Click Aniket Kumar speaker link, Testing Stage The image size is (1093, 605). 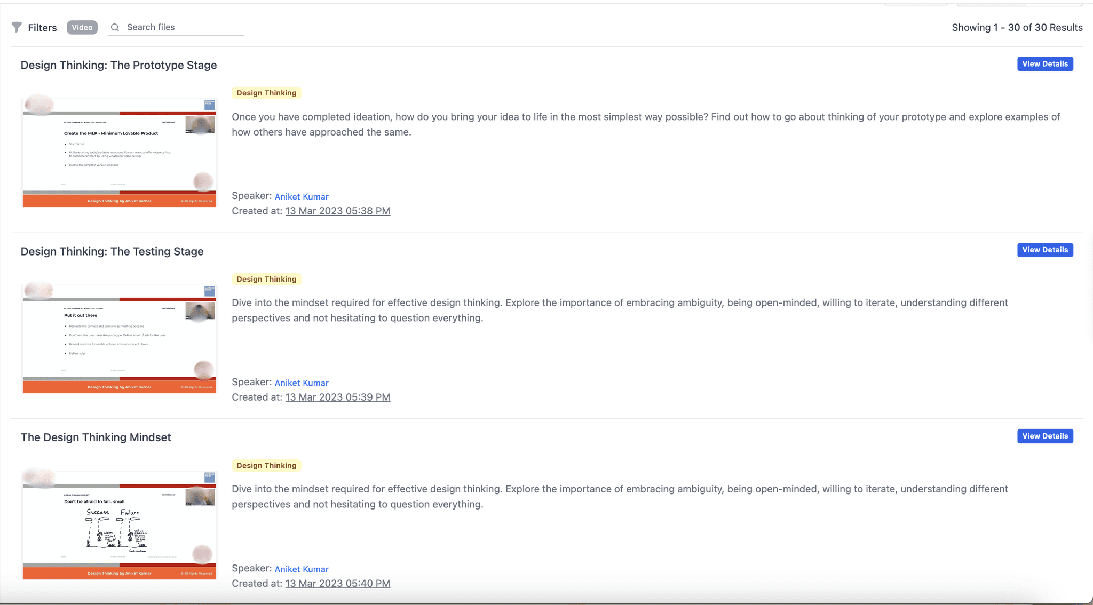pyautogui.click(x=302, y=383)
